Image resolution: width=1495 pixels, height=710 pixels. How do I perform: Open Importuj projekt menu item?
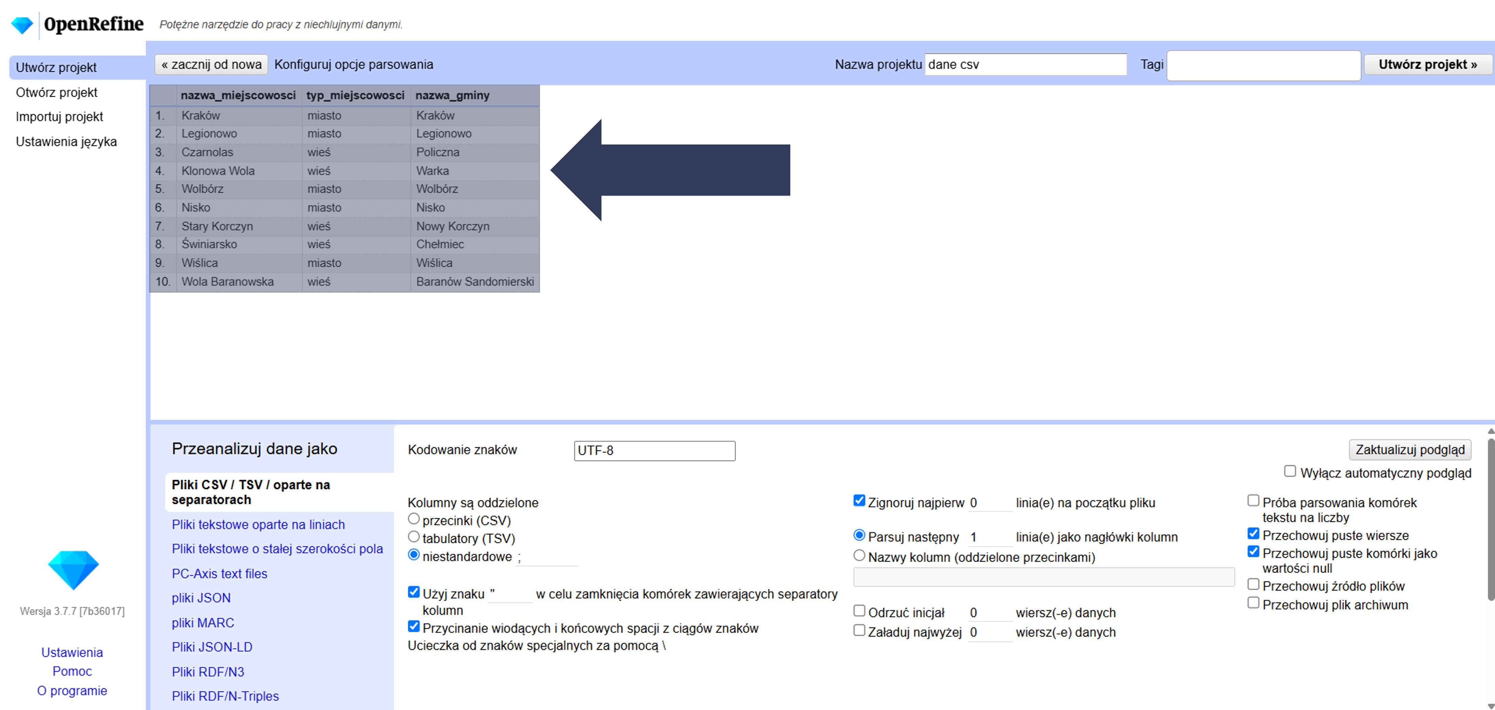coord(59,116)
